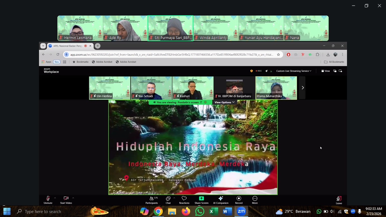Image resolution: width=386 pixels, height=217 pixels.
Task: Expand the View Options dropdown
Action: tap(224, 102)
